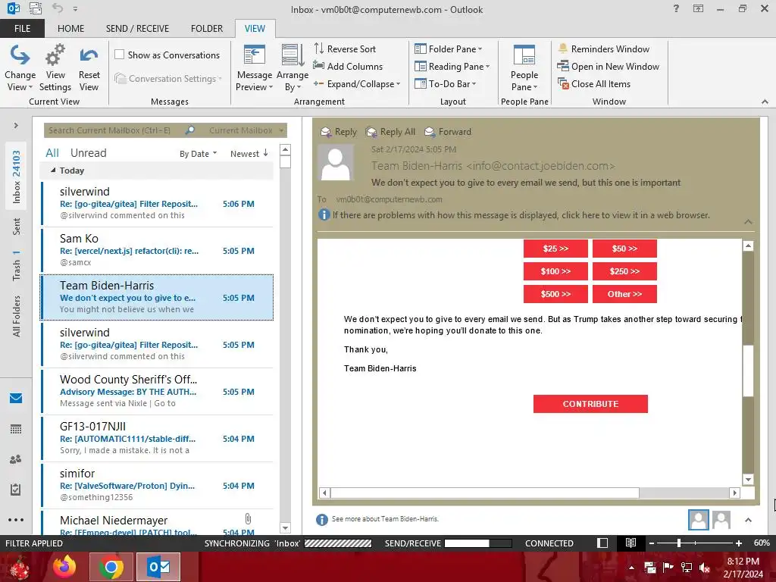Viewport: 776px width, 582px height.
Task: Click the Undo icon in the title bar
Action: 58,8
